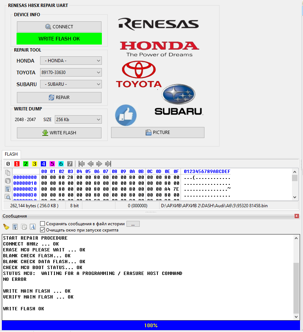Click the browse history file '...' button
Viewport: 303px width, 332px height.
coord(133,224)
